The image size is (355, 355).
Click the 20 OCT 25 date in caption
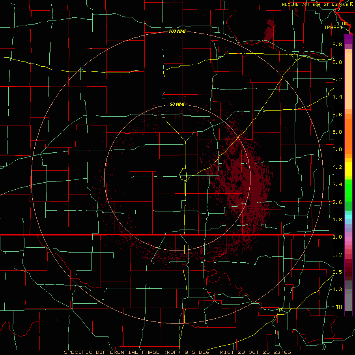(253, 352)
